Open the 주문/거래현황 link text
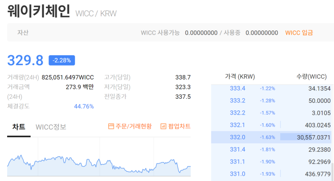334x181 pixels. (134, 126)
